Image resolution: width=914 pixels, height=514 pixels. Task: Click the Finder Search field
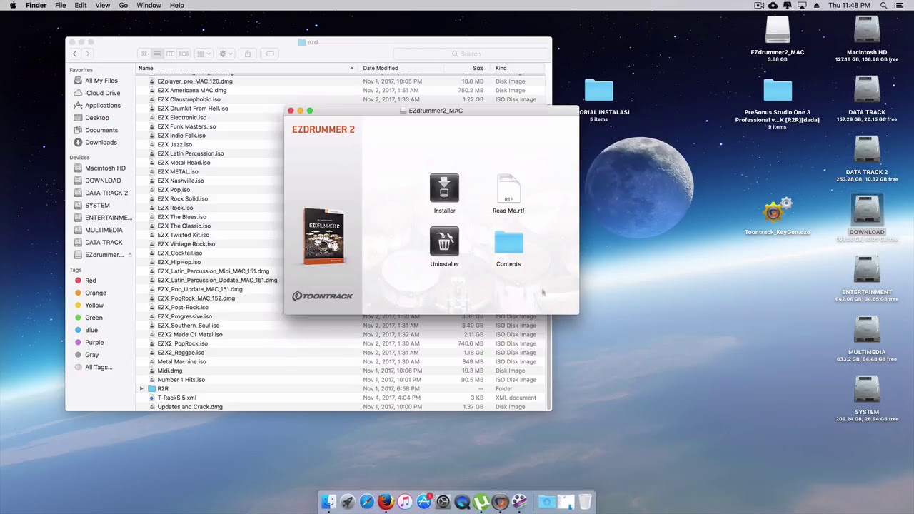coord(471,54)
